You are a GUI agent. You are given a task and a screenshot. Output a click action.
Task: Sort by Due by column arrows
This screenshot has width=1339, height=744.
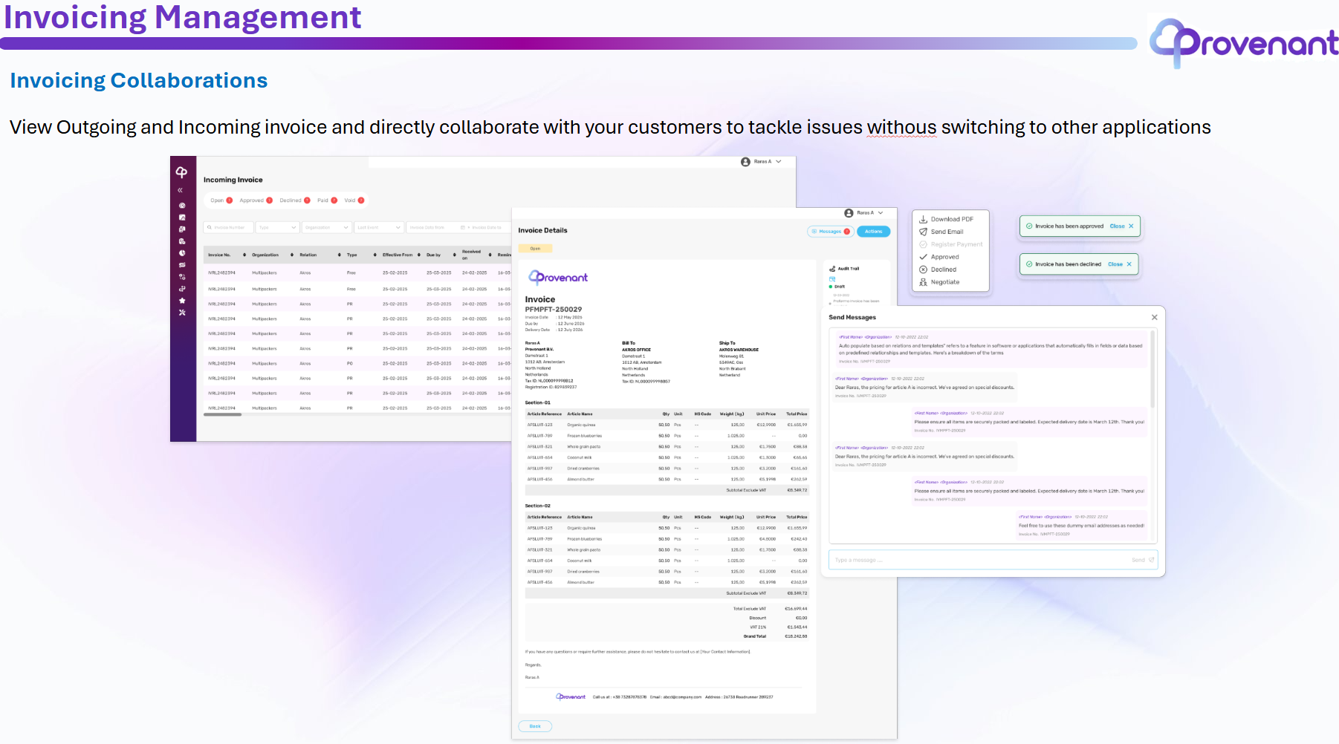(455, 255)
